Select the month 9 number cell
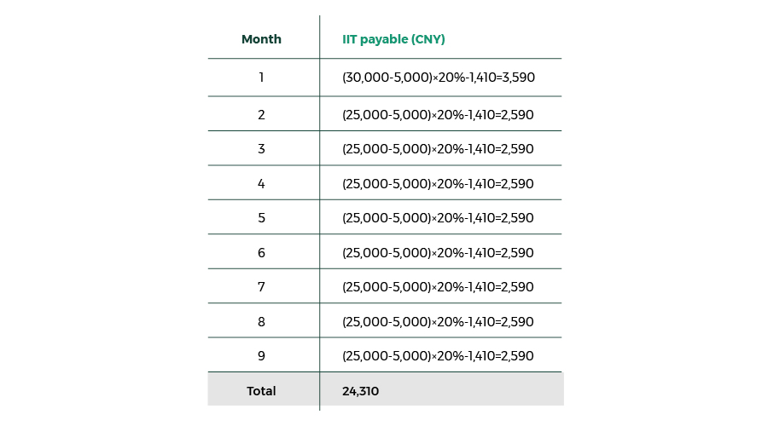This screenshot has width=768, height=426. click(x=261, y=355)
